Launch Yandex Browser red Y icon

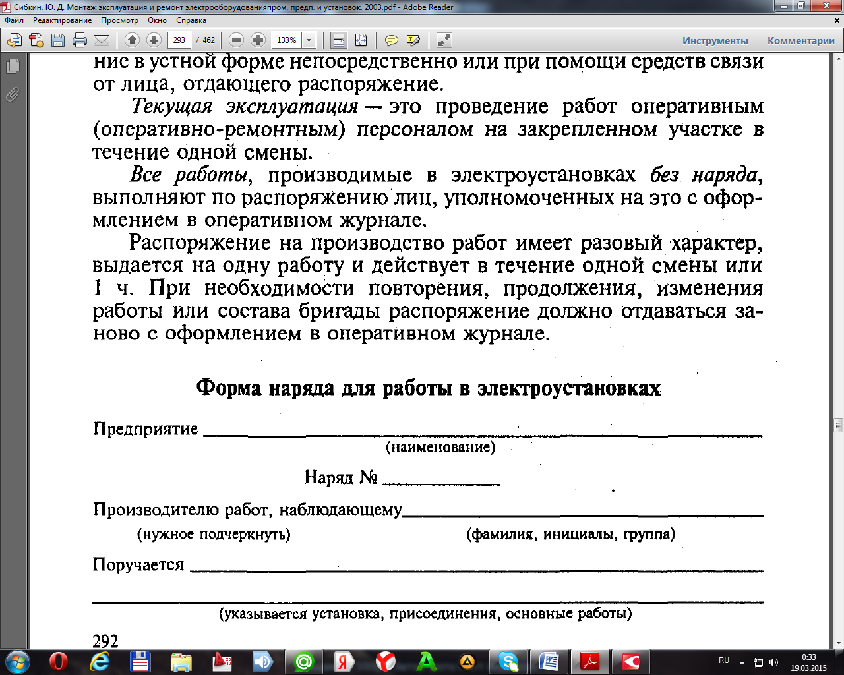pos(386,661)
